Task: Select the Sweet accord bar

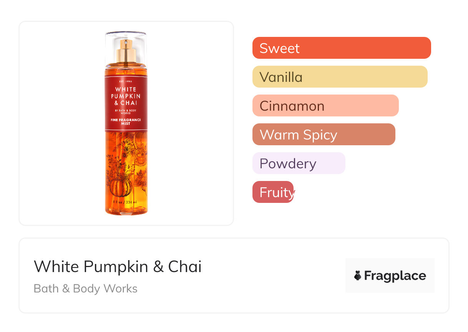Action: [341, 48]
